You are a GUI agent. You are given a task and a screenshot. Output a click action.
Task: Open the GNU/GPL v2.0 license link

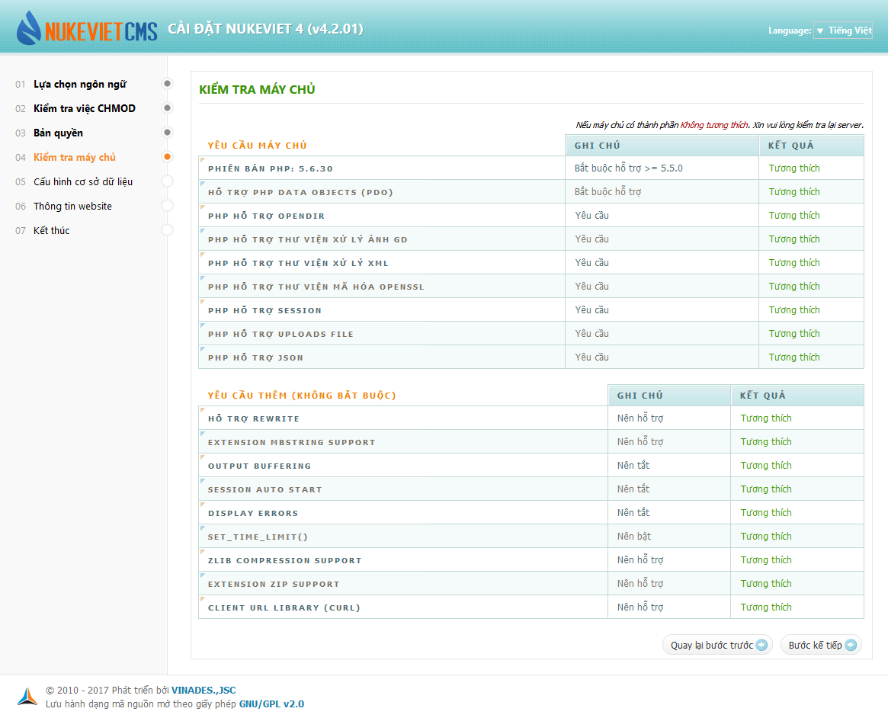[271, 704]
